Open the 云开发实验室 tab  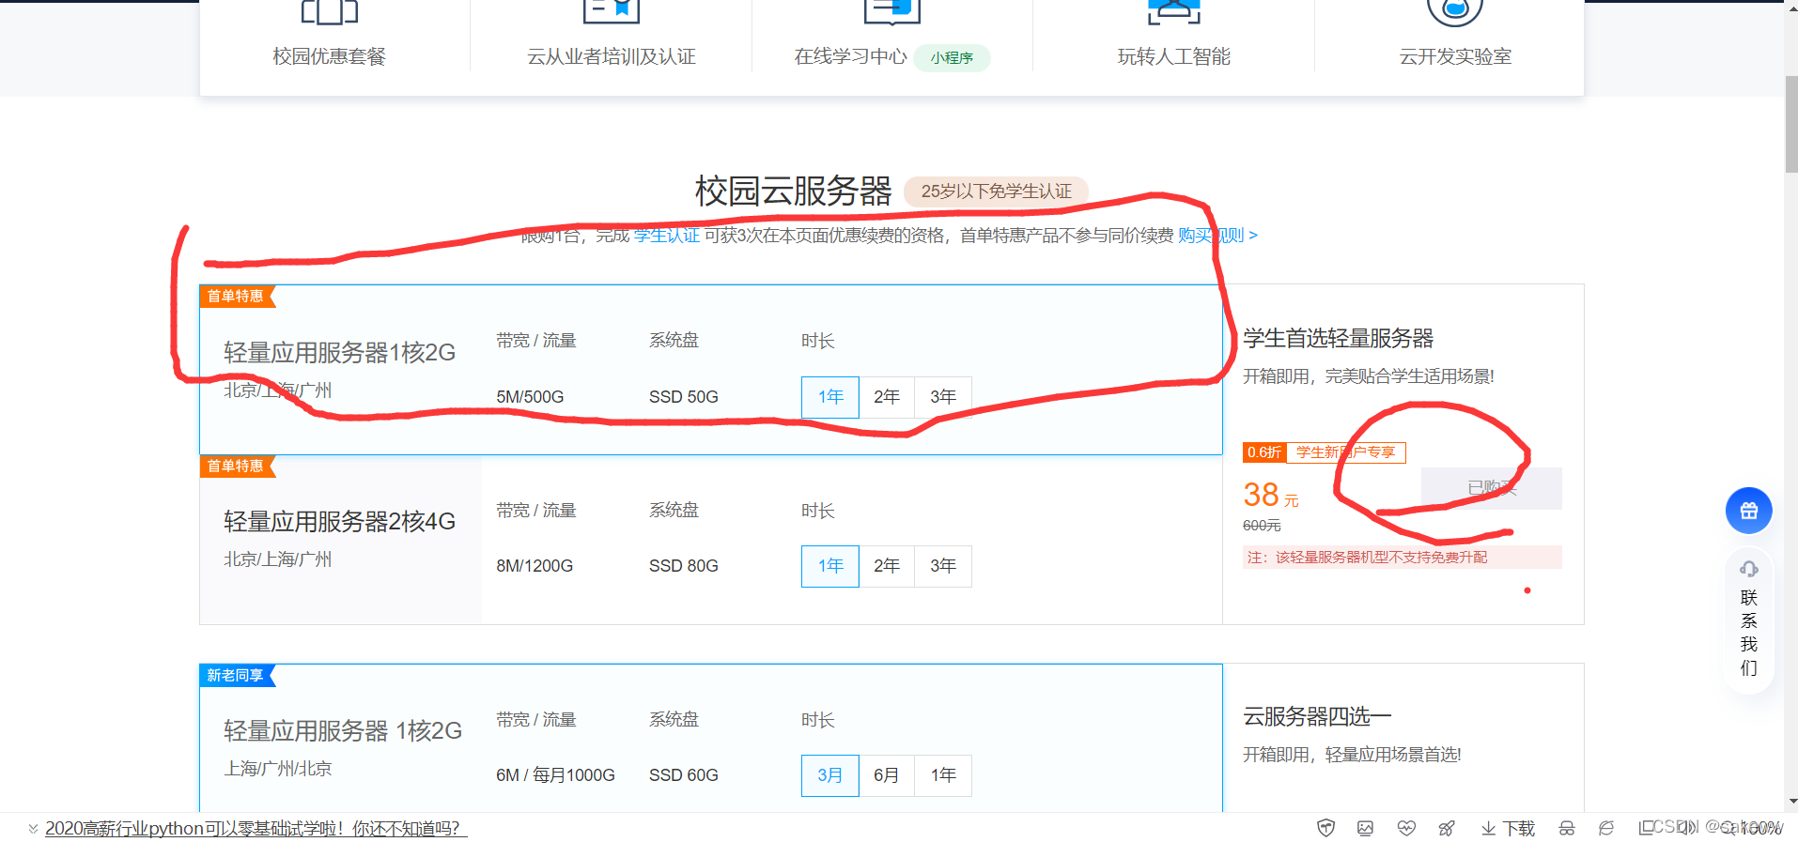pyautogui.click(x=1455, y=56)
